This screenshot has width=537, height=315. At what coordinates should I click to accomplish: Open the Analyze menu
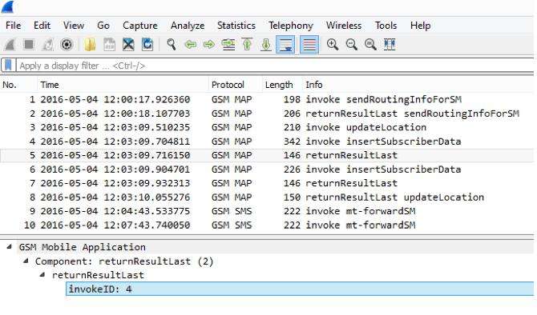(x=188, y=26)
